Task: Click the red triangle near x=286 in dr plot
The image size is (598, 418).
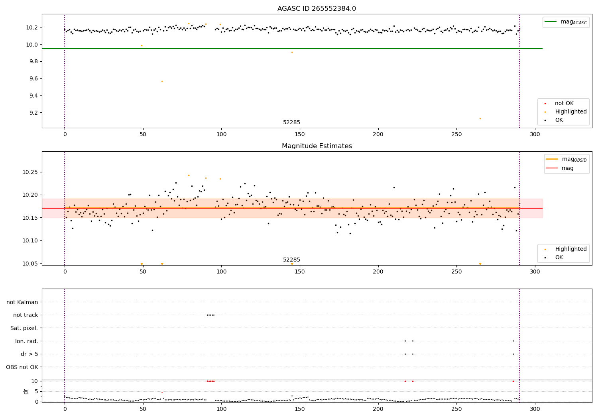Action: click(513, 381)
